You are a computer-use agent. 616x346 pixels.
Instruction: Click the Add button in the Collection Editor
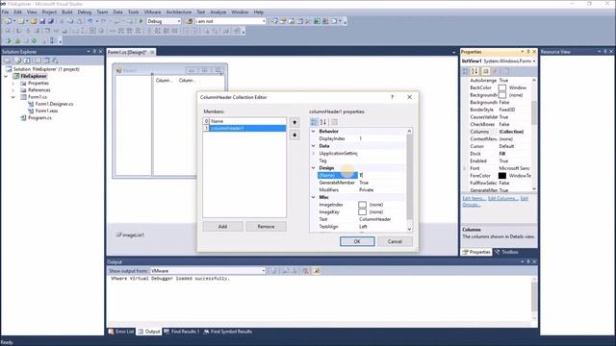pos(222,227)
